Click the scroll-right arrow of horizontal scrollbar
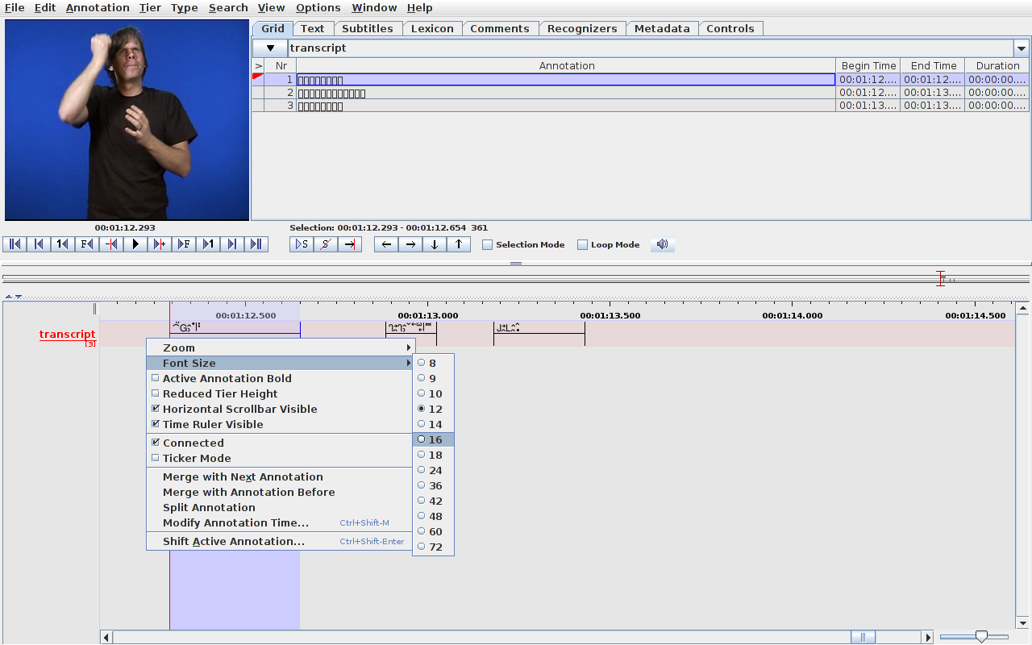The width and height of the screenshot is (1032, 645). 928,638
